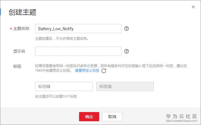Cancel the dialog using 取消 button
201x125 pixels.
112,117
